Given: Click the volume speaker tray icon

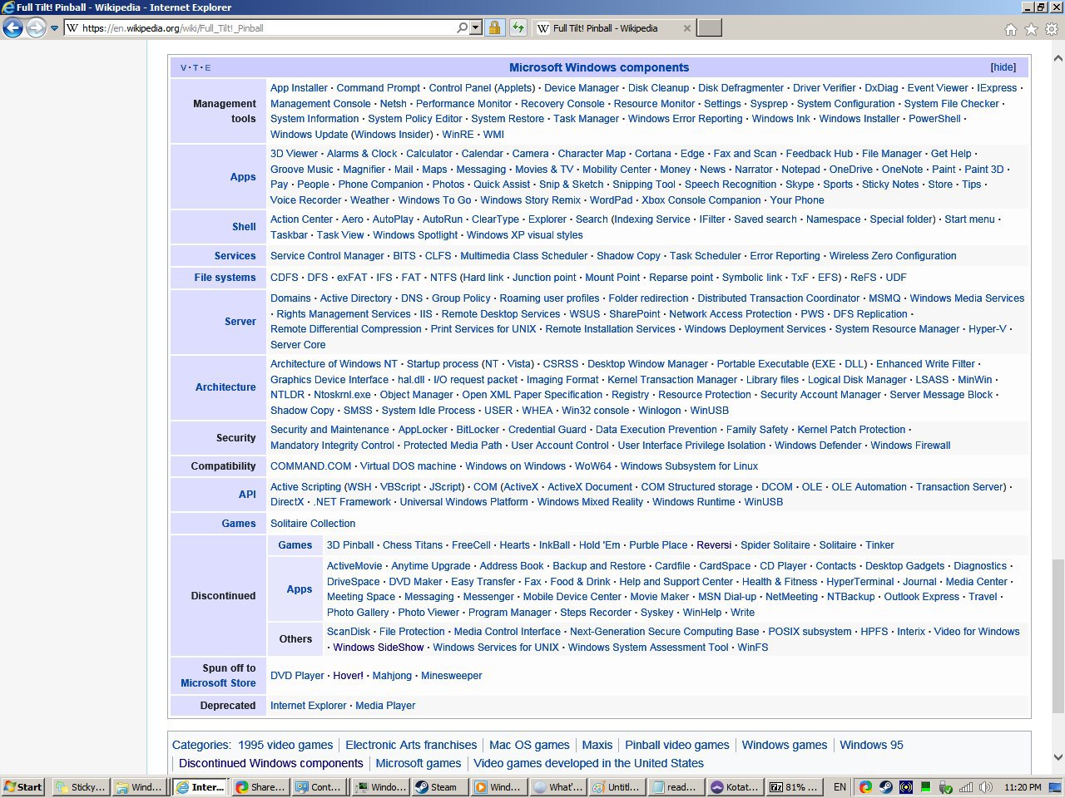Looking at the screenshot, I should (986, 787).
